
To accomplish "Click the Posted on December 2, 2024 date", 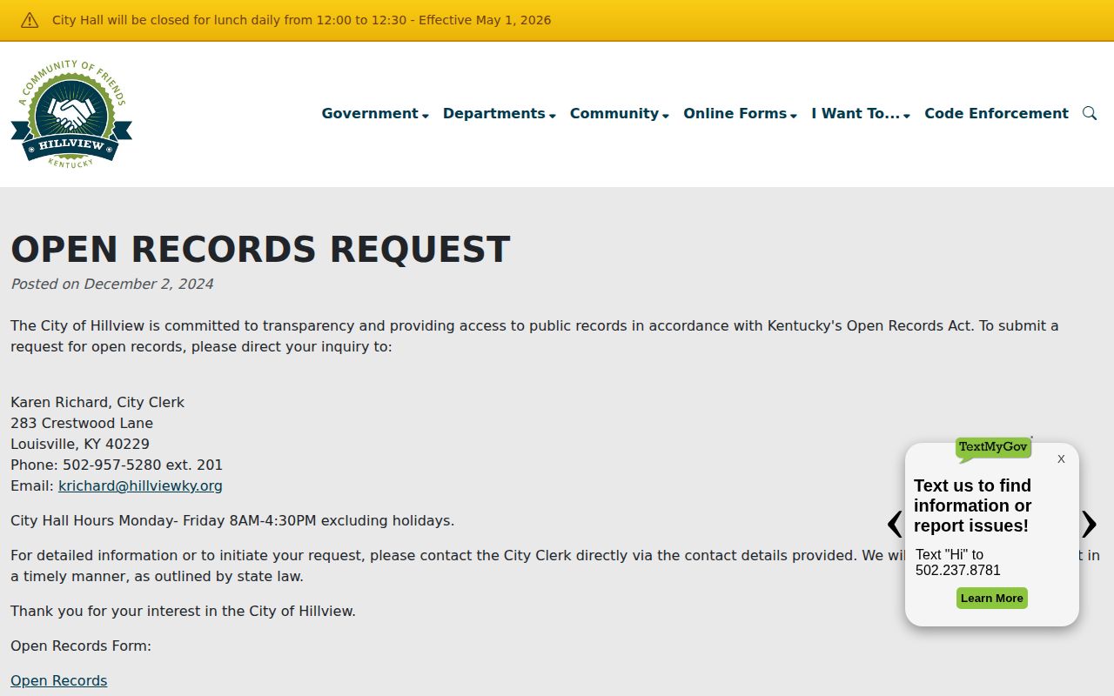I will click(x=111, y=284).
